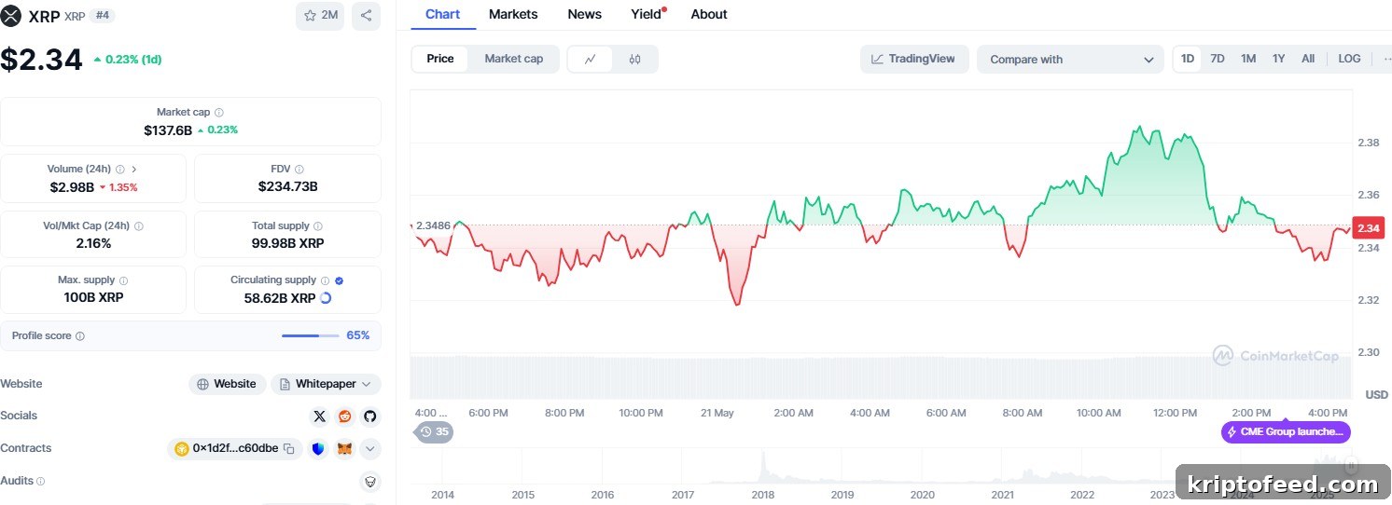Open the TradingView chart button
The width and height of the screenshot is (1392, 505).
coord(914,59)
